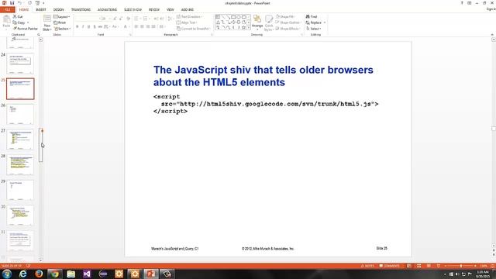Open Shape Effects dropdown

click(288, 29)
